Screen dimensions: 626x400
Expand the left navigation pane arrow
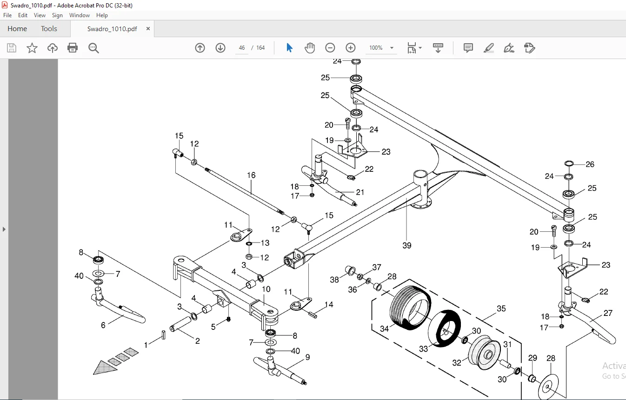coord(4,229)
